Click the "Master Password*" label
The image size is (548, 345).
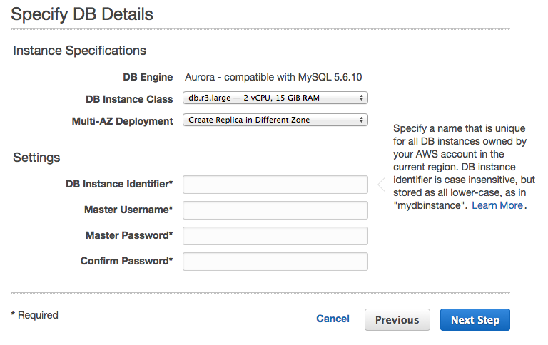tap(129, 235)
